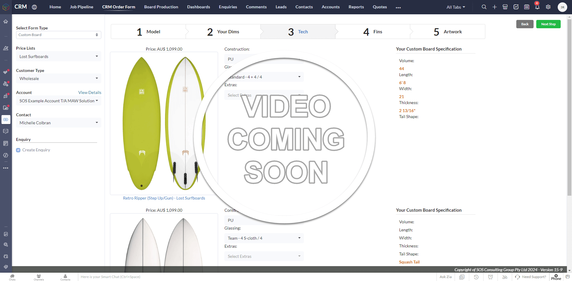Click the bottom-right message stack icon

pyautogui.click(x=567, y=277)
